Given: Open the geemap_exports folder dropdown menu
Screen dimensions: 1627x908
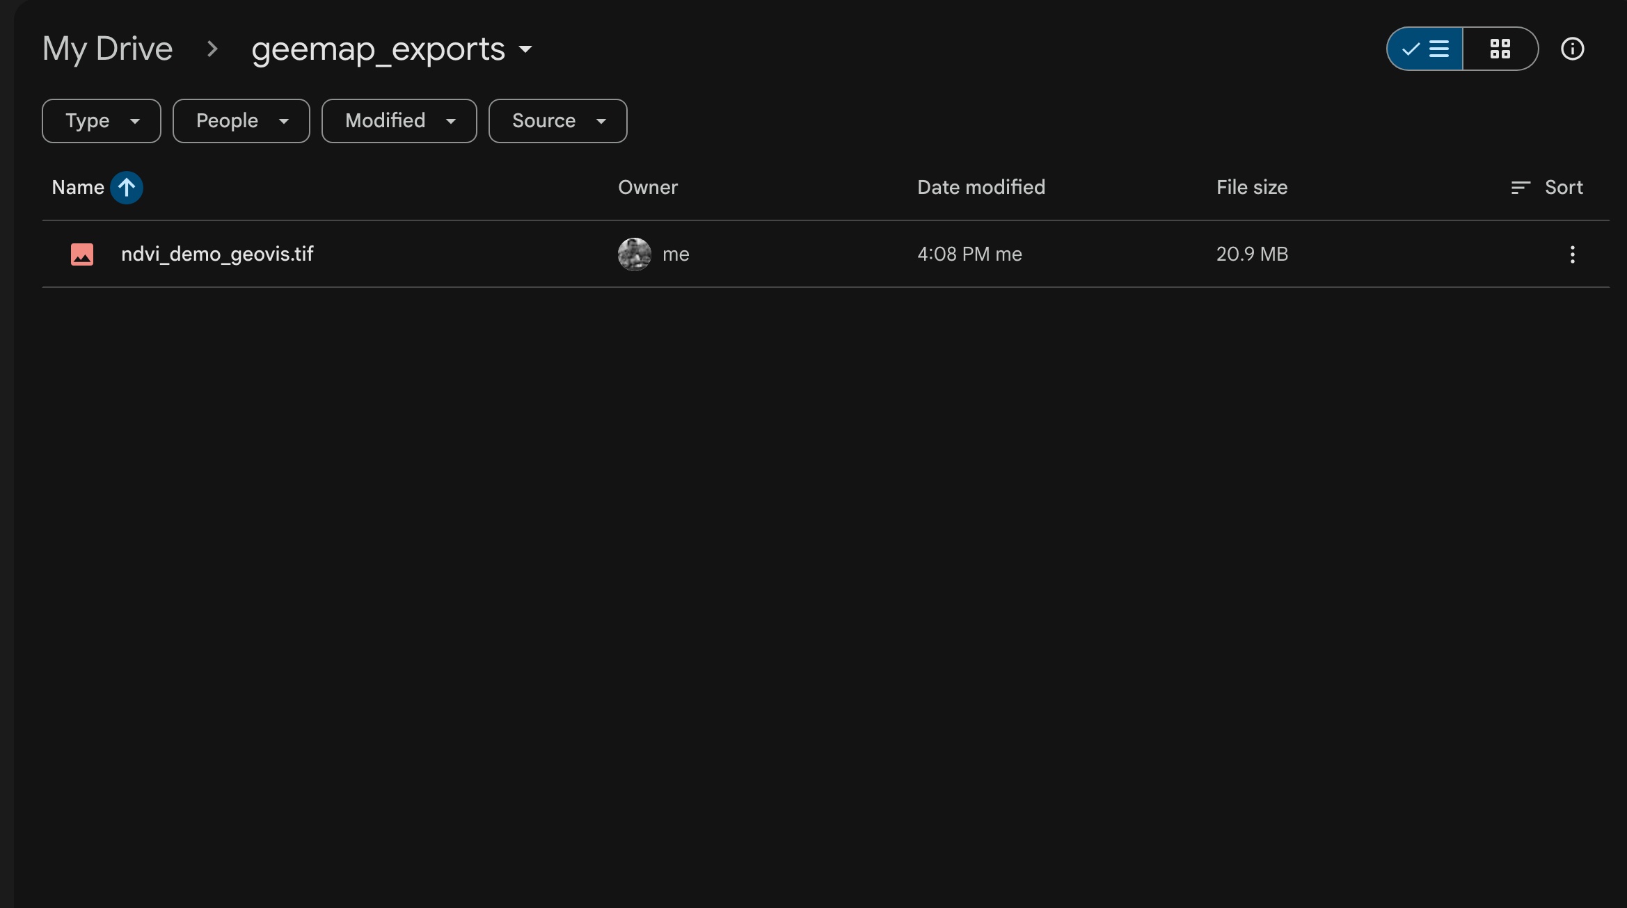Looking at the screenshot, I should [525, 49].
